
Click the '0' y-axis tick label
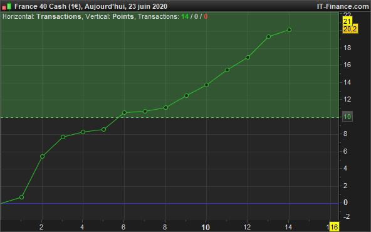pos(346,203)
